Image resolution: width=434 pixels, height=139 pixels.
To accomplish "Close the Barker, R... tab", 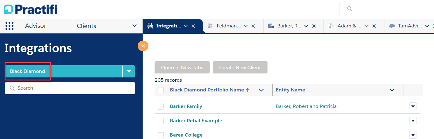I will [x=314, y=26].
